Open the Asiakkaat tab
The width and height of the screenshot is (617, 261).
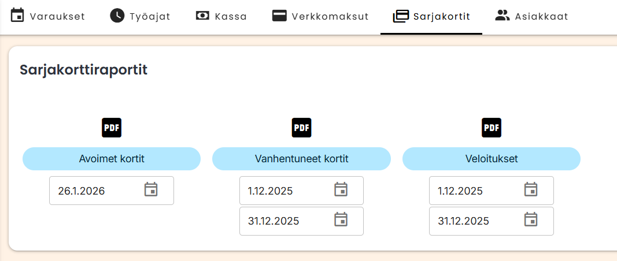(532, 16)
